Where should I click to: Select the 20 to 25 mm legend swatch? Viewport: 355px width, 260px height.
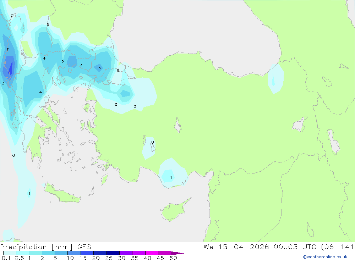point(100,253)
